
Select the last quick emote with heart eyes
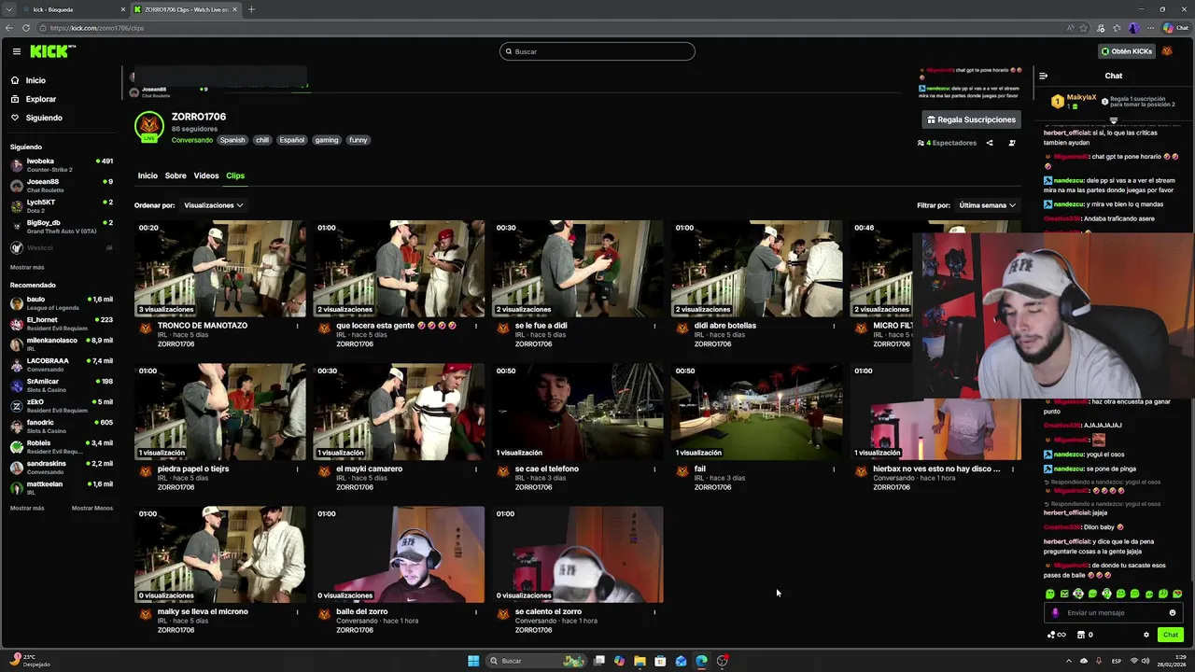(1177, 594)
